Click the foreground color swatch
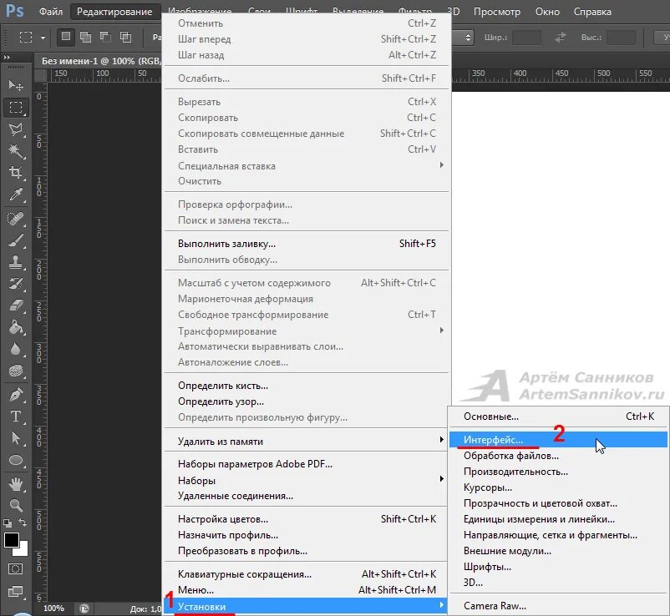The image size is (670, 616). coord(11,540)
